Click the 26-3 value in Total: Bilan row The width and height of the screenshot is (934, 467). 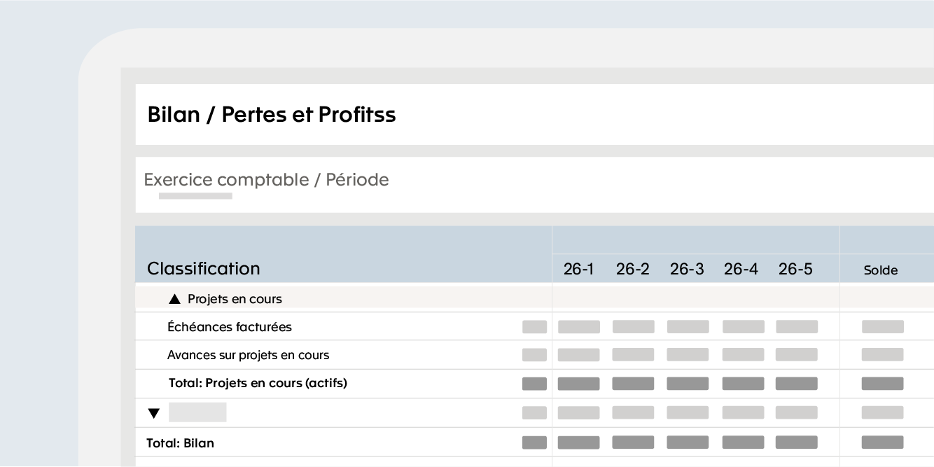point(688,442)
